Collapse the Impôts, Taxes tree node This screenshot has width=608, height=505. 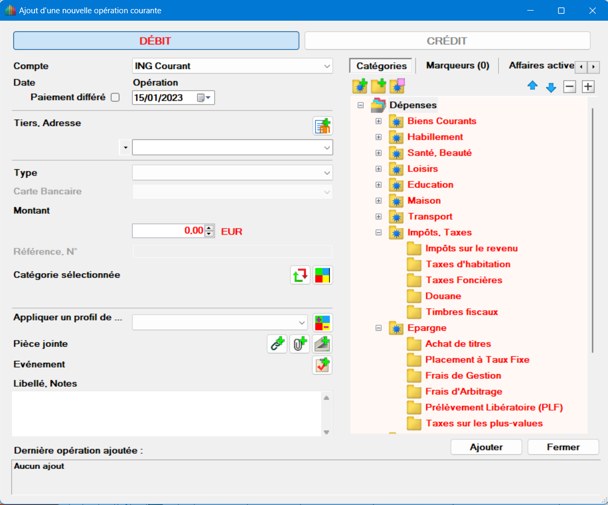pos(379,232)
